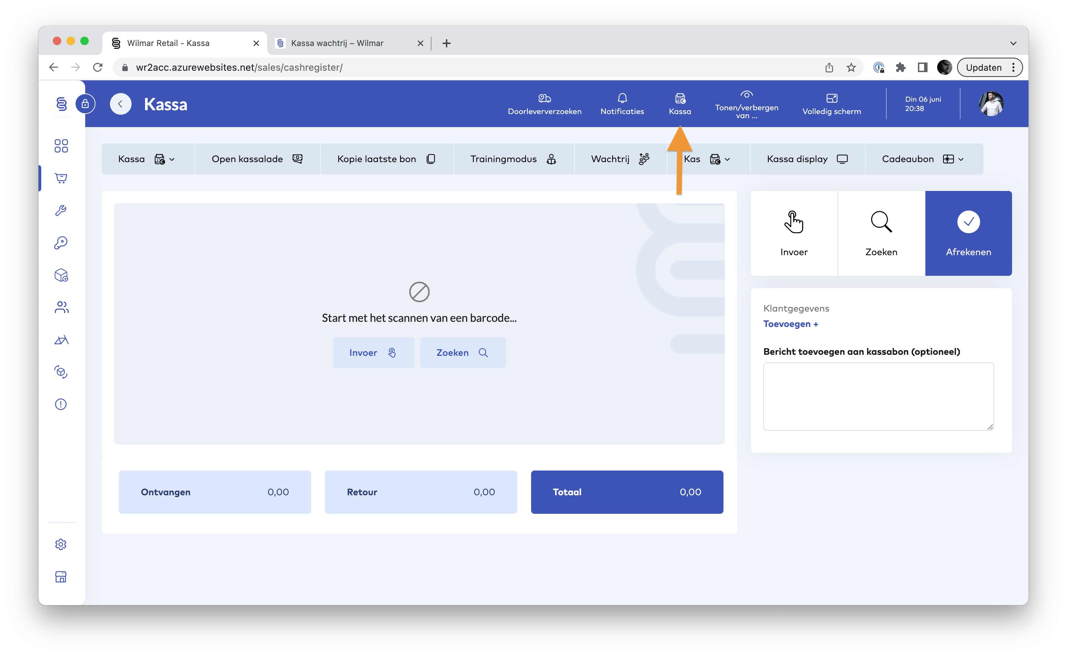
Task: Open Kassa display
Action: point(807,159)
